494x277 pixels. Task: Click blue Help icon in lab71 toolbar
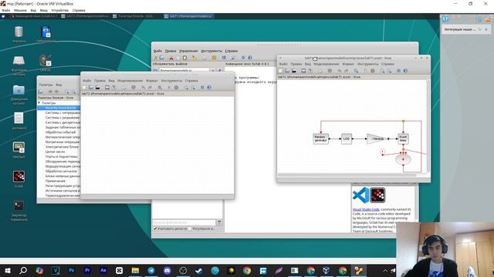pos(405,71)
